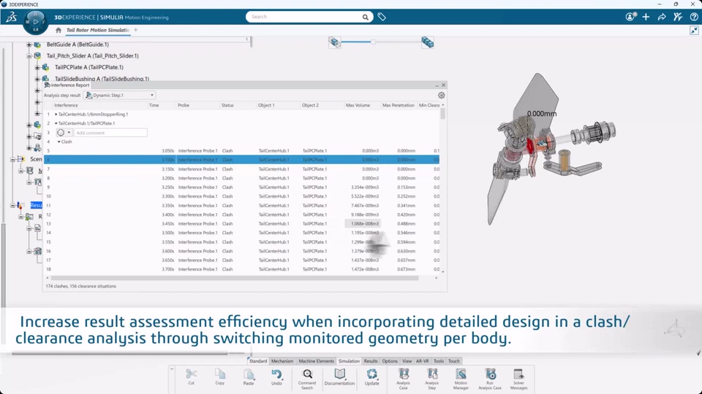Image resolution: width=702 pixels, height=394 pixels.
Task: Open the Documentation book icon
Action: tap(339, 377)
